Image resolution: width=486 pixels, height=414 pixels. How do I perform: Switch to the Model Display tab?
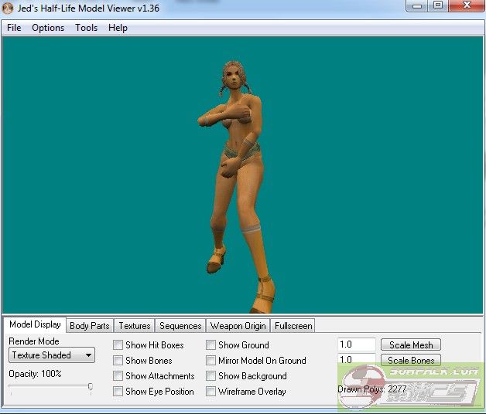[x=35, y=324]
